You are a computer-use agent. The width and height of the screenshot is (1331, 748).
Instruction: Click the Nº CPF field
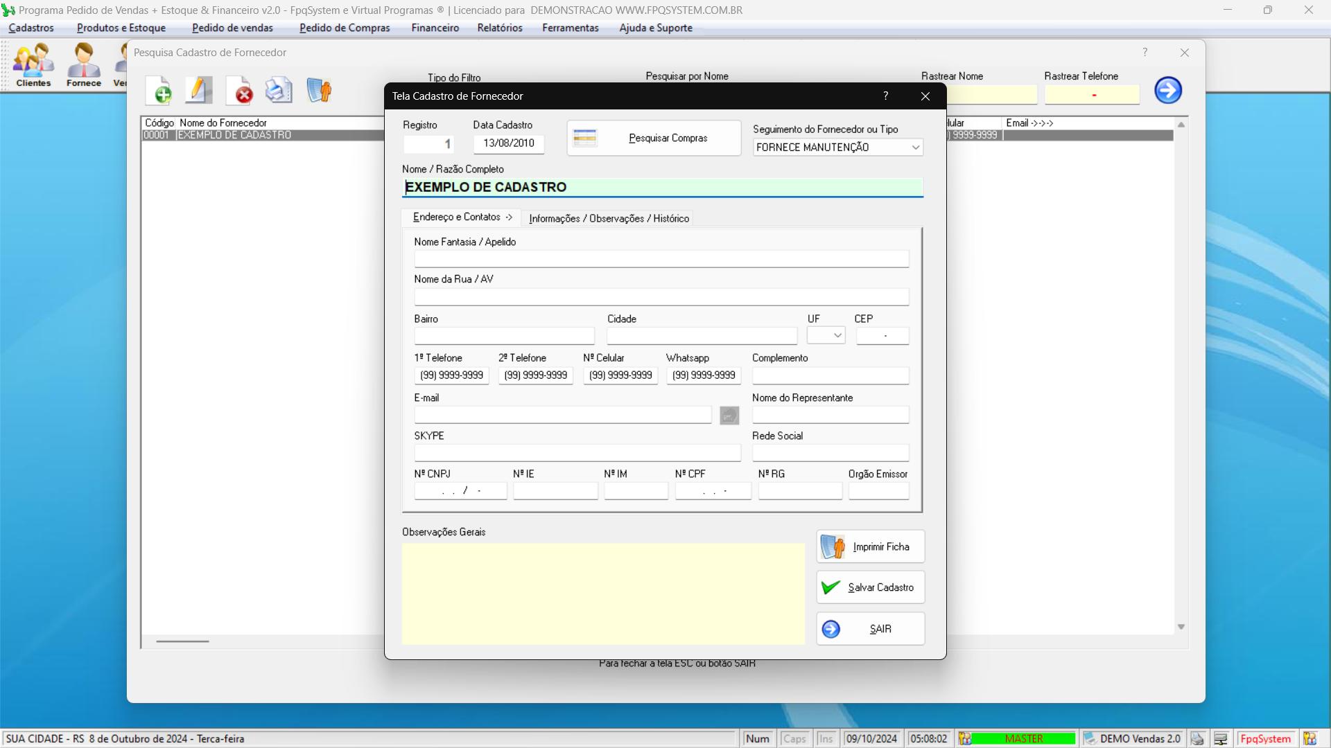(713, 491)
